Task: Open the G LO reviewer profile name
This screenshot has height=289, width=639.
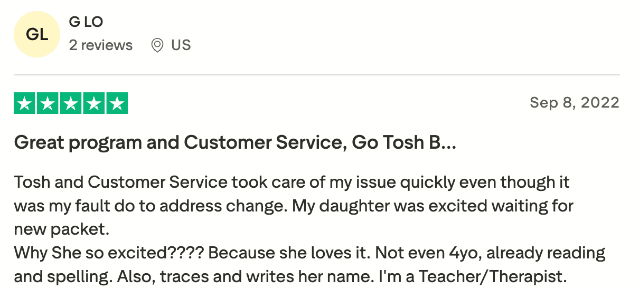Action: [x=86, y=22]
